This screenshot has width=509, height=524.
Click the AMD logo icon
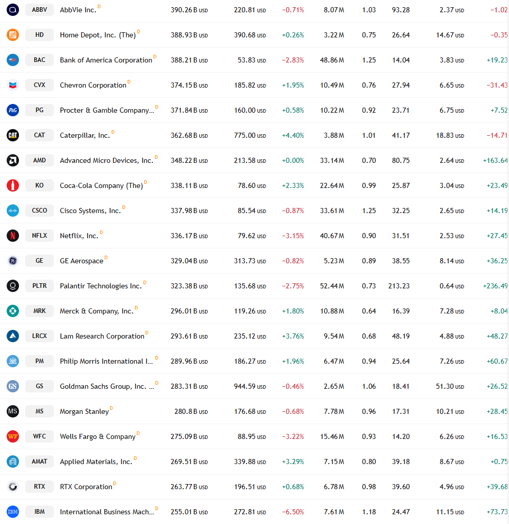click(x=13, y=160)
